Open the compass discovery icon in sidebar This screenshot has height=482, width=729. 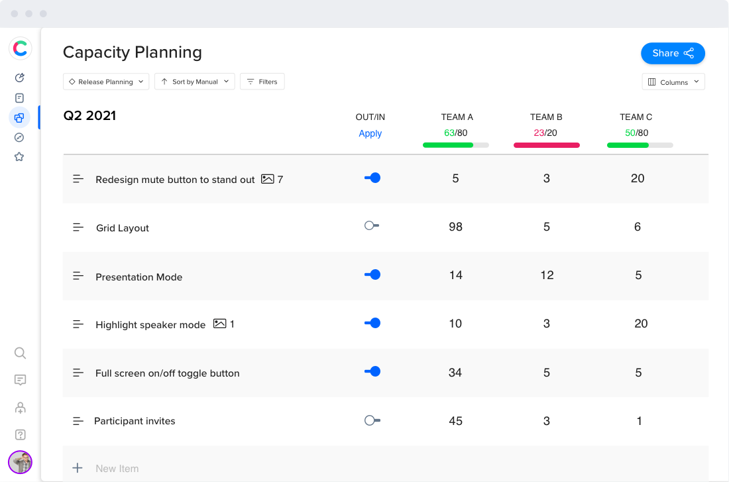pos(19,137)
